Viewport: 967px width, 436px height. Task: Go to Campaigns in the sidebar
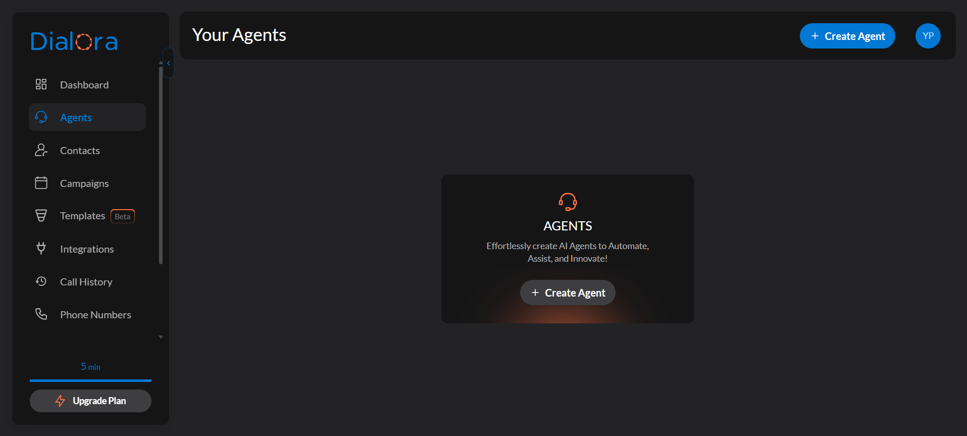tap(84, 183)
